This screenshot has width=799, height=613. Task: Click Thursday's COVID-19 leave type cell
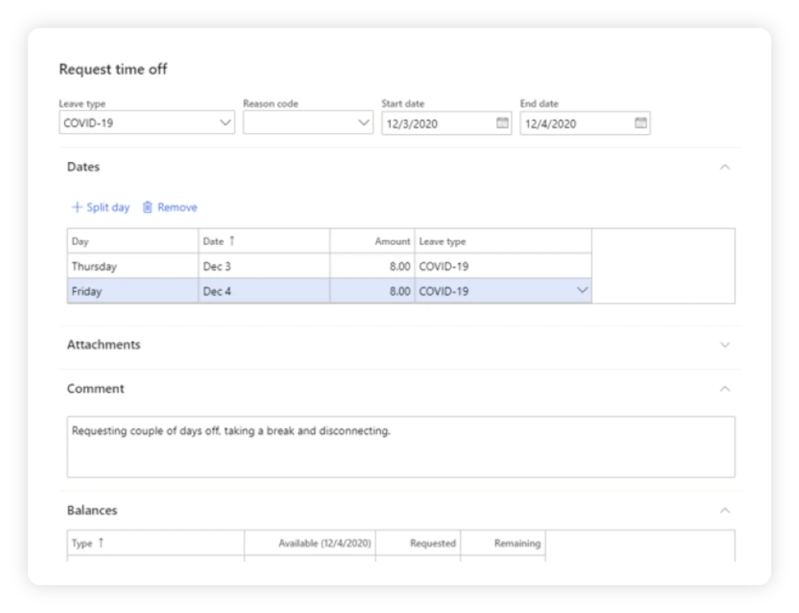tap(503, 266)
